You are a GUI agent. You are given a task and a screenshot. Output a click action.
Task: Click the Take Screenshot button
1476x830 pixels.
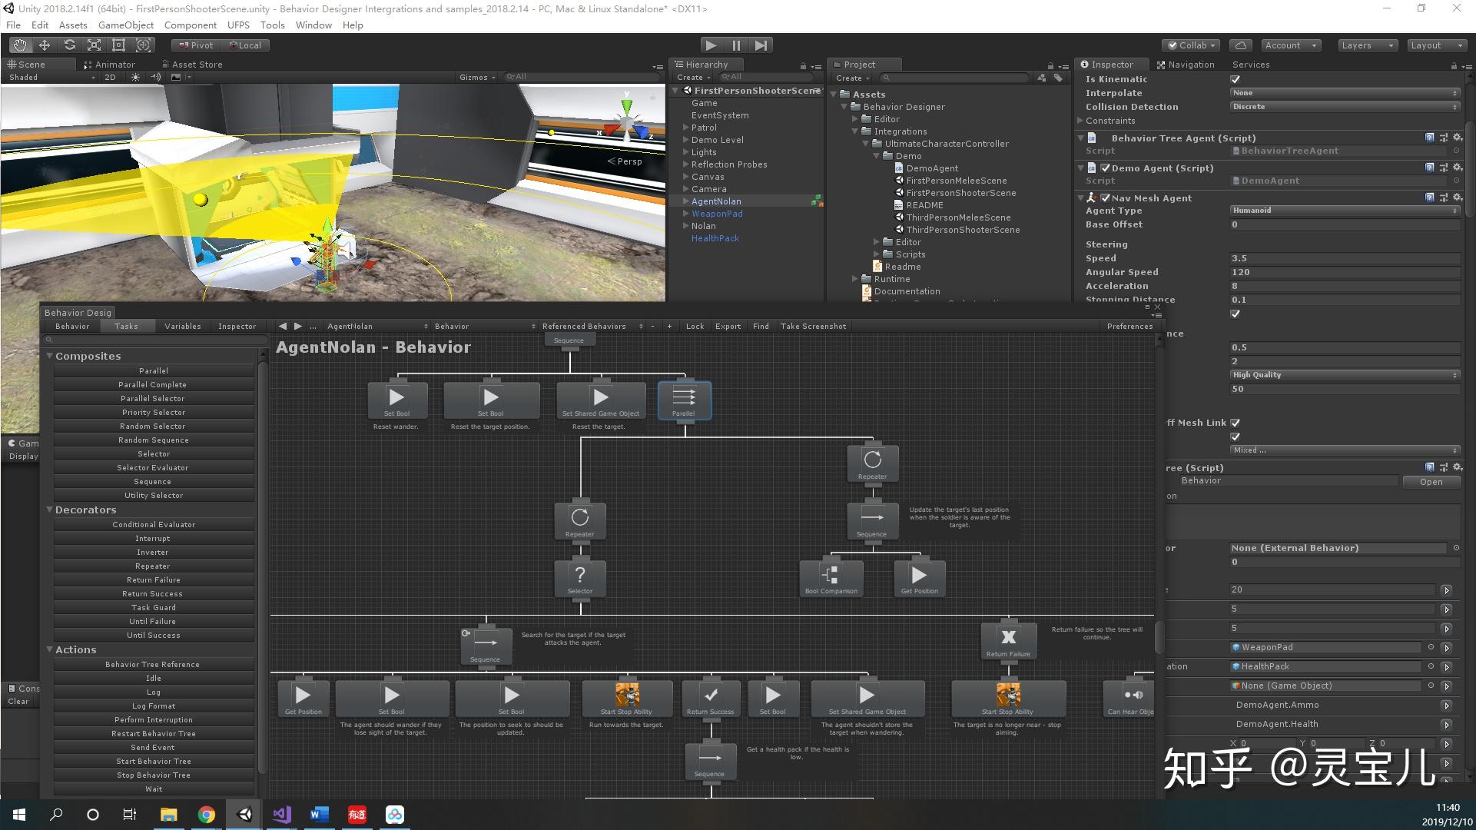pos(813,327)
